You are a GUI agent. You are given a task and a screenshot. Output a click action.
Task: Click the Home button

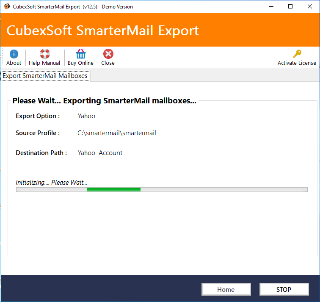coord(226,289)
